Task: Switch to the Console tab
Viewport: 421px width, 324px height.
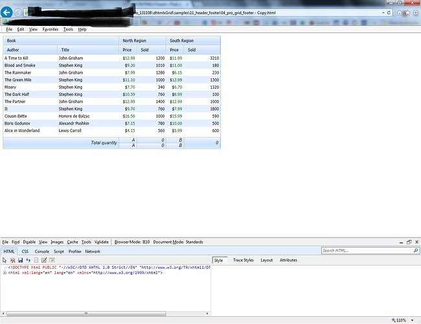Action: (x=42, y=251)
